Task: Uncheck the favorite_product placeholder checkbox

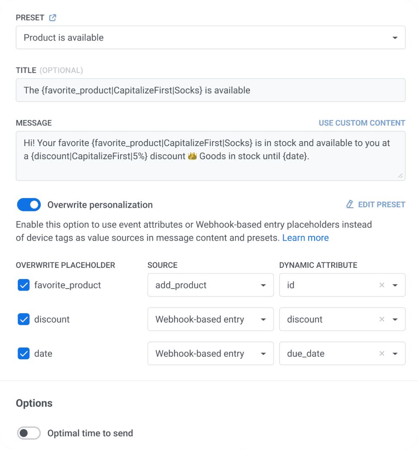Action: pos(24,285)
